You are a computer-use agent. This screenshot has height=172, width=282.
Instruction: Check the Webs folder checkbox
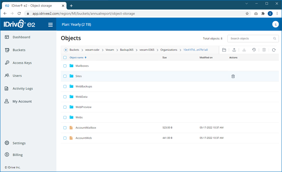pyautogui.click(x=65, y=117)
